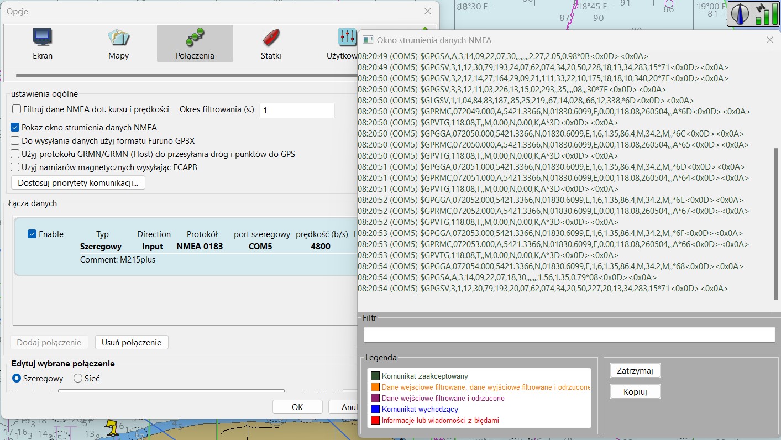The image size is (781, 440).
Task: Click the NMEA window title bar icon
Action: [x=368, y=40]
